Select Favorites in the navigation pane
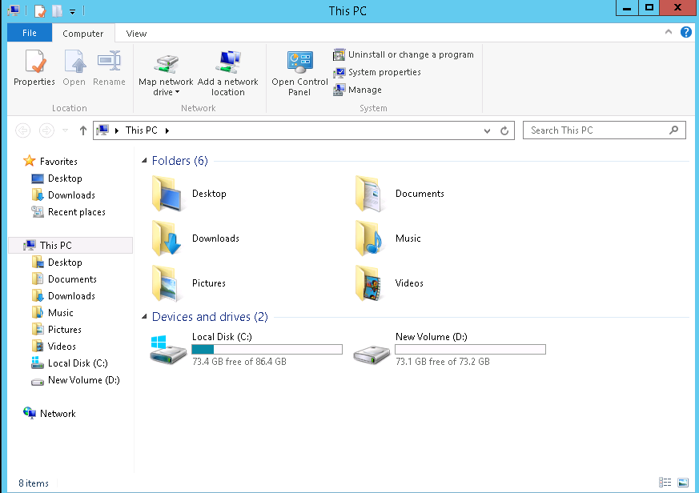 (50, 162)
